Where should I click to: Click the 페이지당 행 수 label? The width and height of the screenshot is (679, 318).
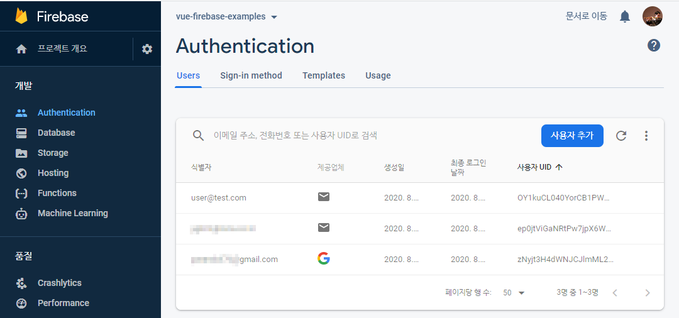click(468, 292)
